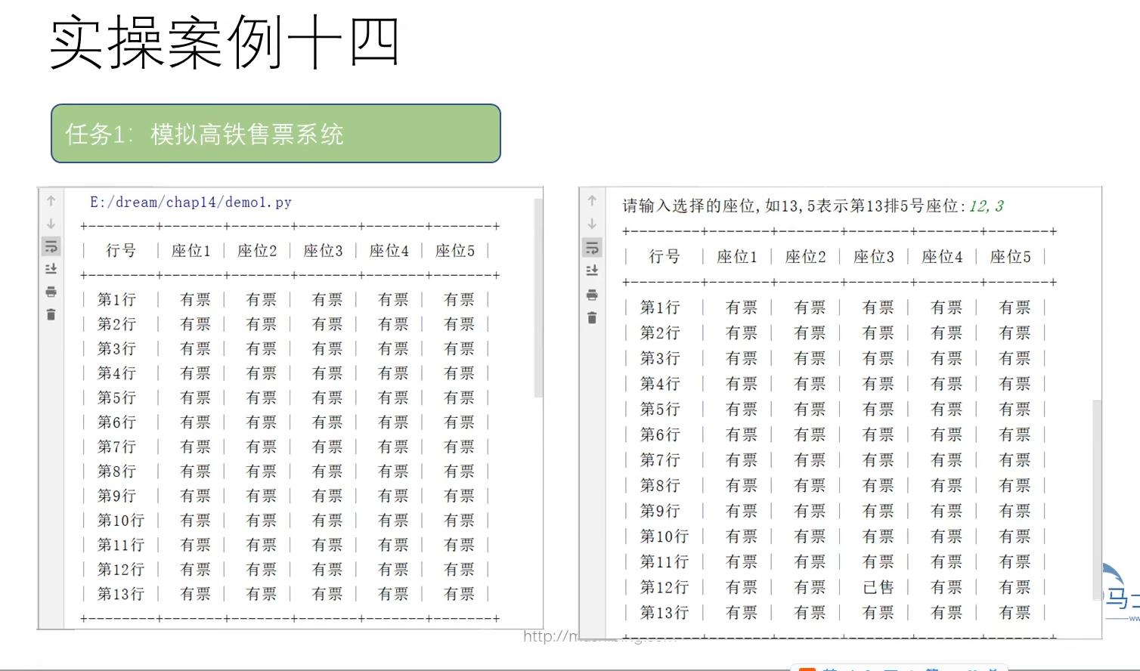Viewport: 1140px width, 671px height.
Task: Toggle soft-wrap icon in right console
Action: coord(592,248)
